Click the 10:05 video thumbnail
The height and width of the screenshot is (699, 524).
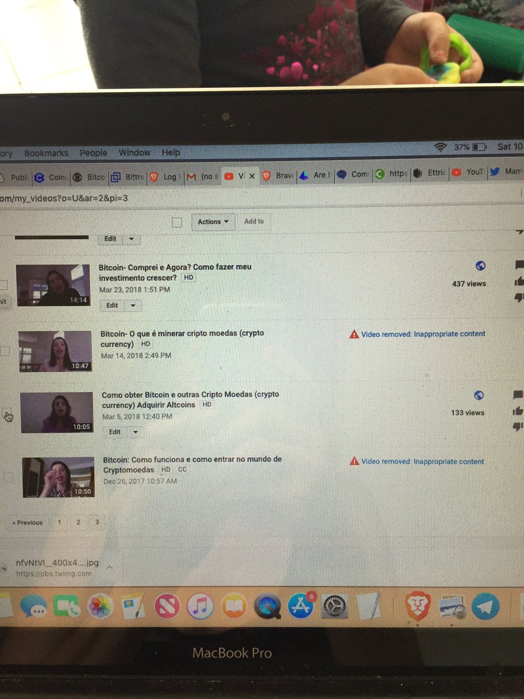click(x=56, y=412)
